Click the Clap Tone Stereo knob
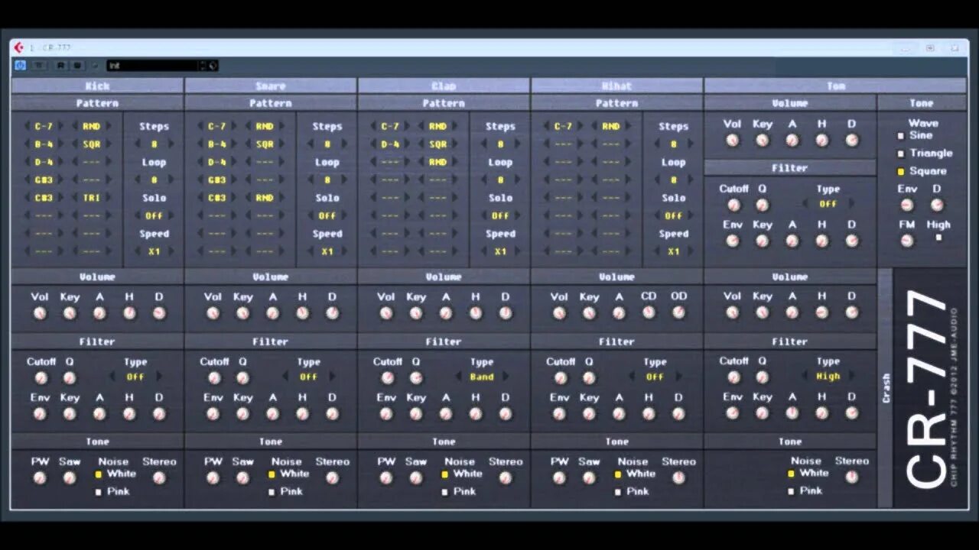Viewport: 979px width, 550px height. tap(506, 478)
